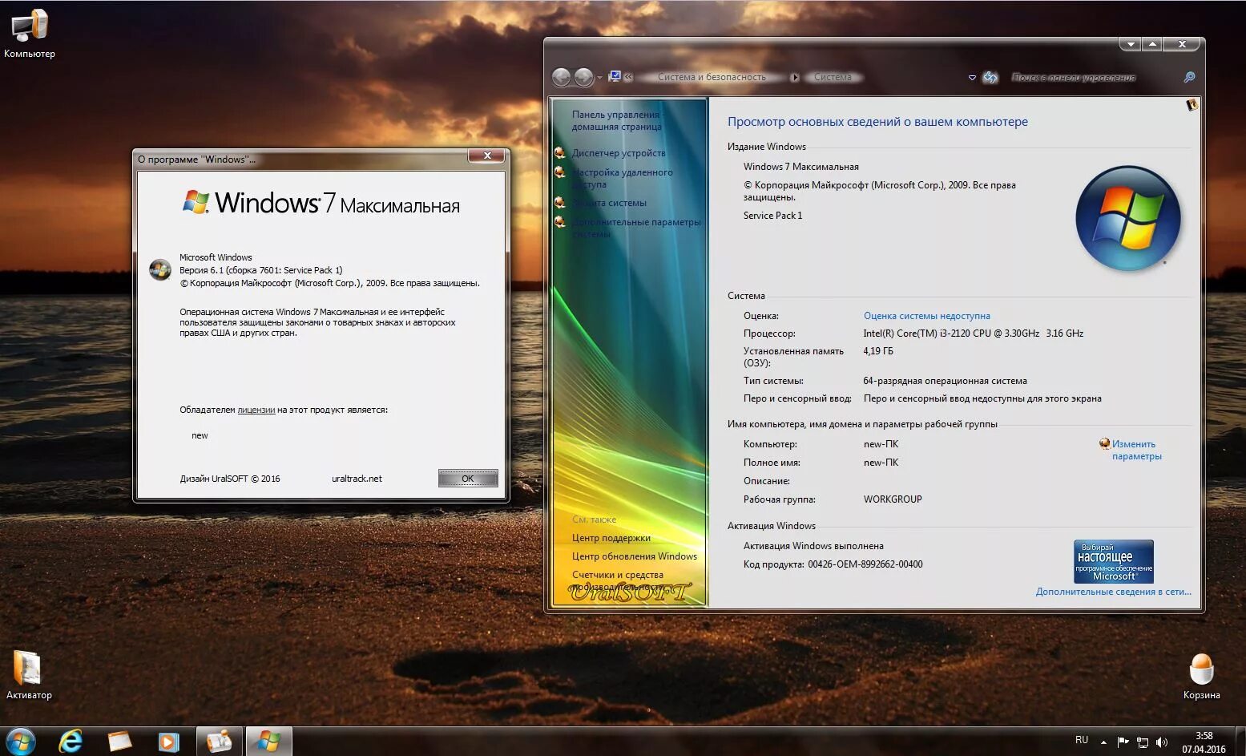
Task: Click Система и безопасность breadcrumb
Action: click(x=712, y=77)
